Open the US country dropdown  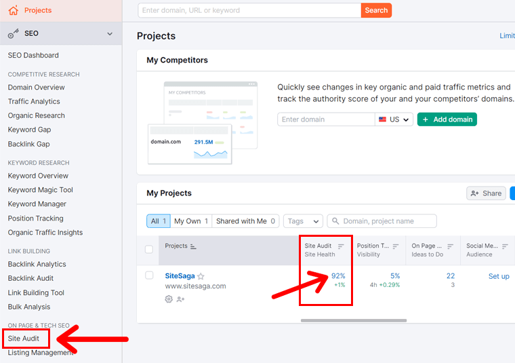coord(394,119)
